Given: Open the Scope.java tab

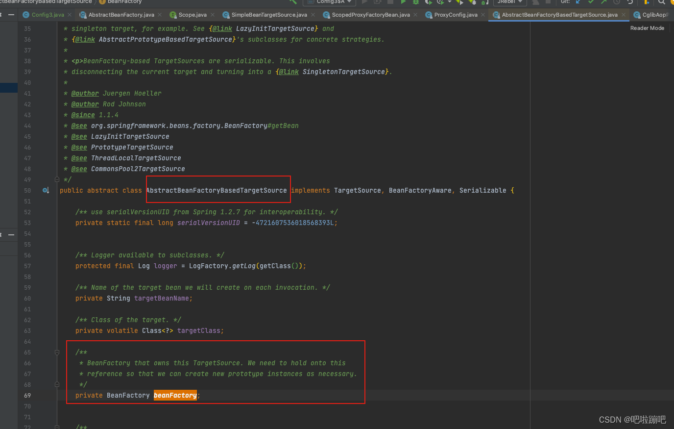Looking at the screenshot, I should point(193,15).
